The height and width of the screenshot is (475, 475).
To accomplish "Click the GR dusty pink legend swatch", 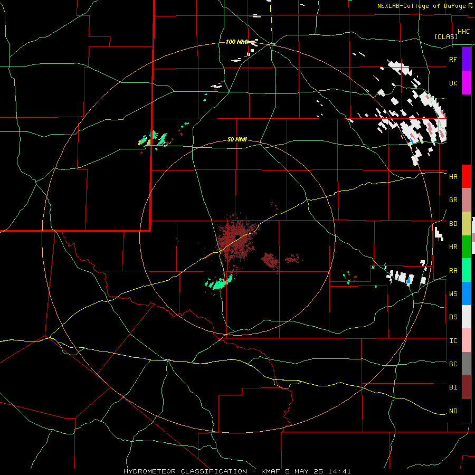I will [x=466, y=200].
